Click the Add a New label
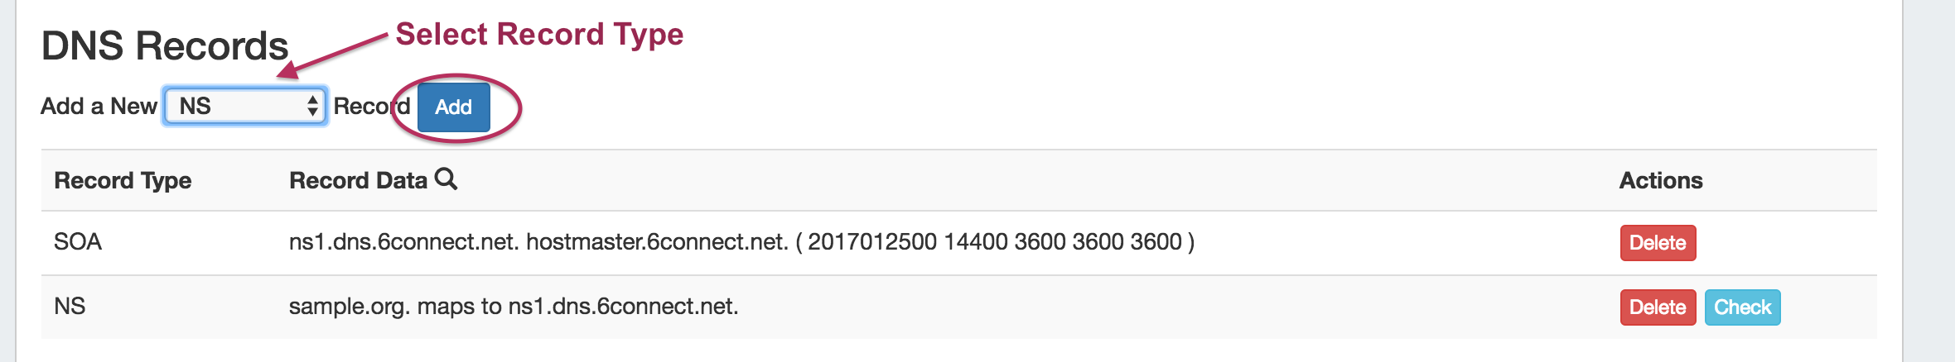This screenshot has width=1955, height=362. tap(99, 106)
